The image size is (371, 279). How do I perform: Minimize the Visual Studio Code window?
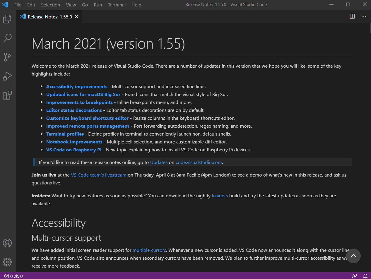point(331,5)
